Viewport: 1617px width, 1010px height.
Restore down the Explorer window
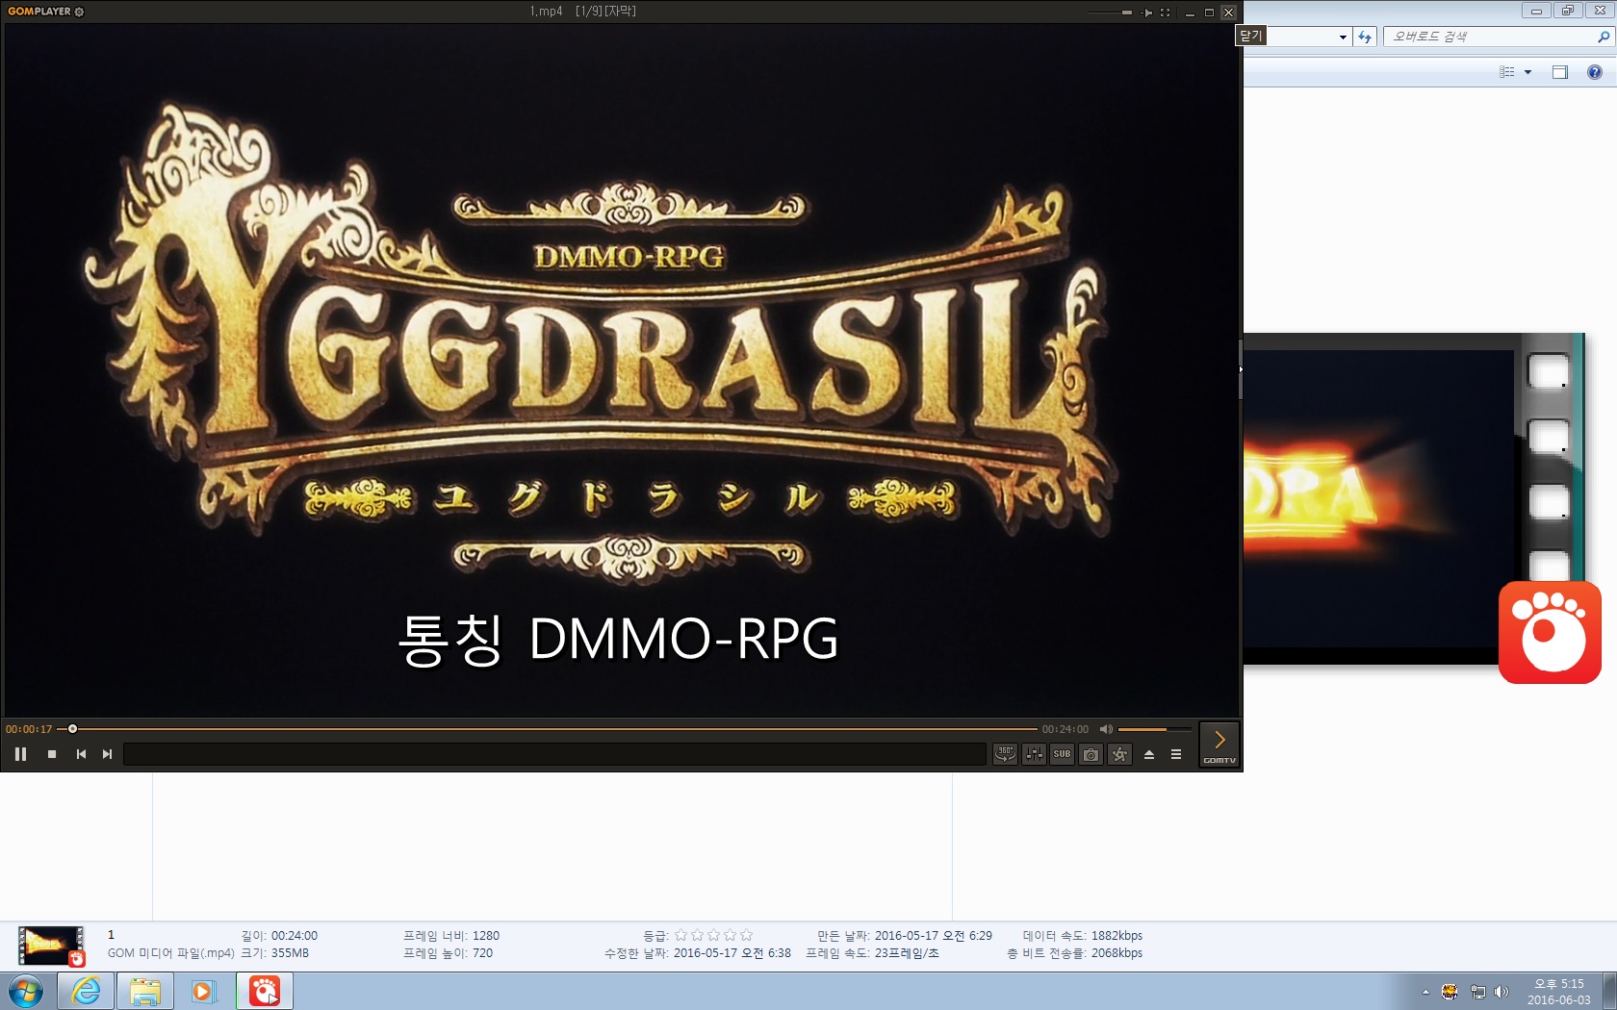(1567, 11)
